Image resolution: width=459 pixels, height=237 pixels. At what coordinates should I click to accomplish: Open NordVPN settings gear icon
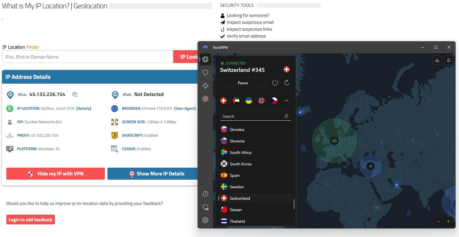(x=205, y=220)
